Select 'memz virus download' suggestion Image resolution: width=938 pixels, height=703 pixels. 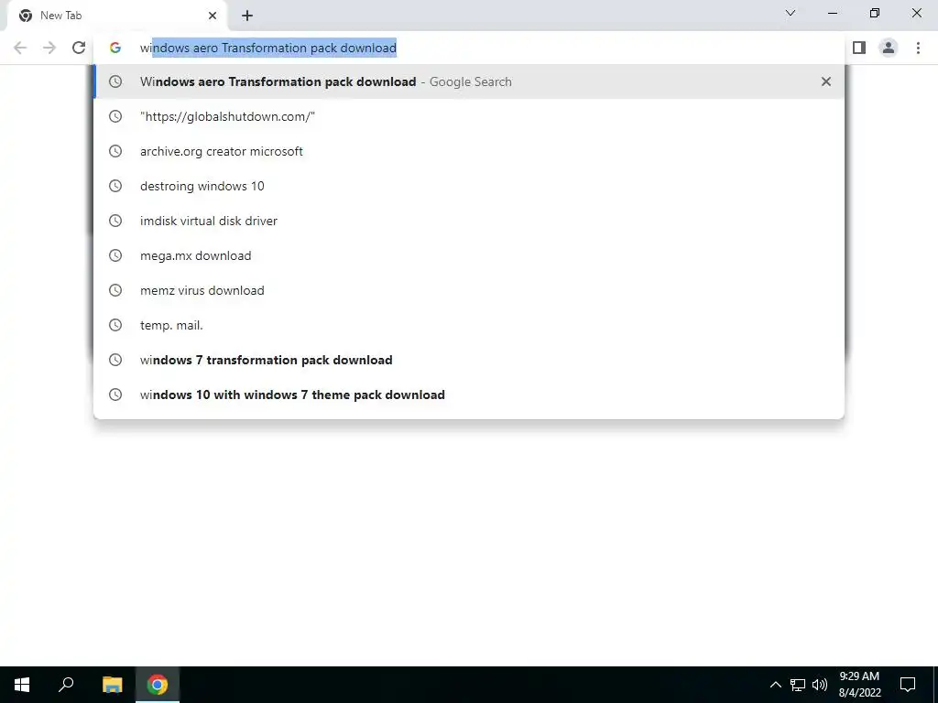tap(469, 290)
